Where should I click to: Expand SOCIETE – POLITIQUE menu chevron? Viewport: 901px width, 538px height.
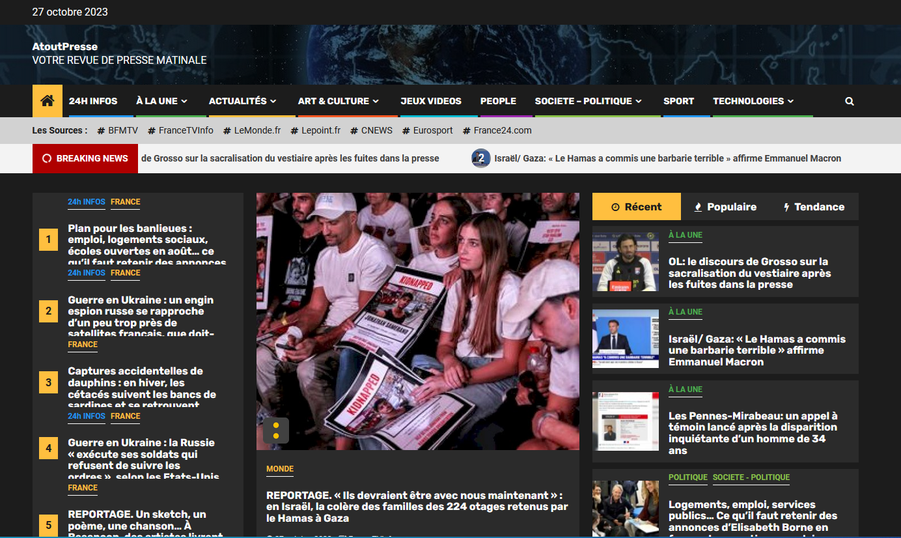[x=639, y=101]
